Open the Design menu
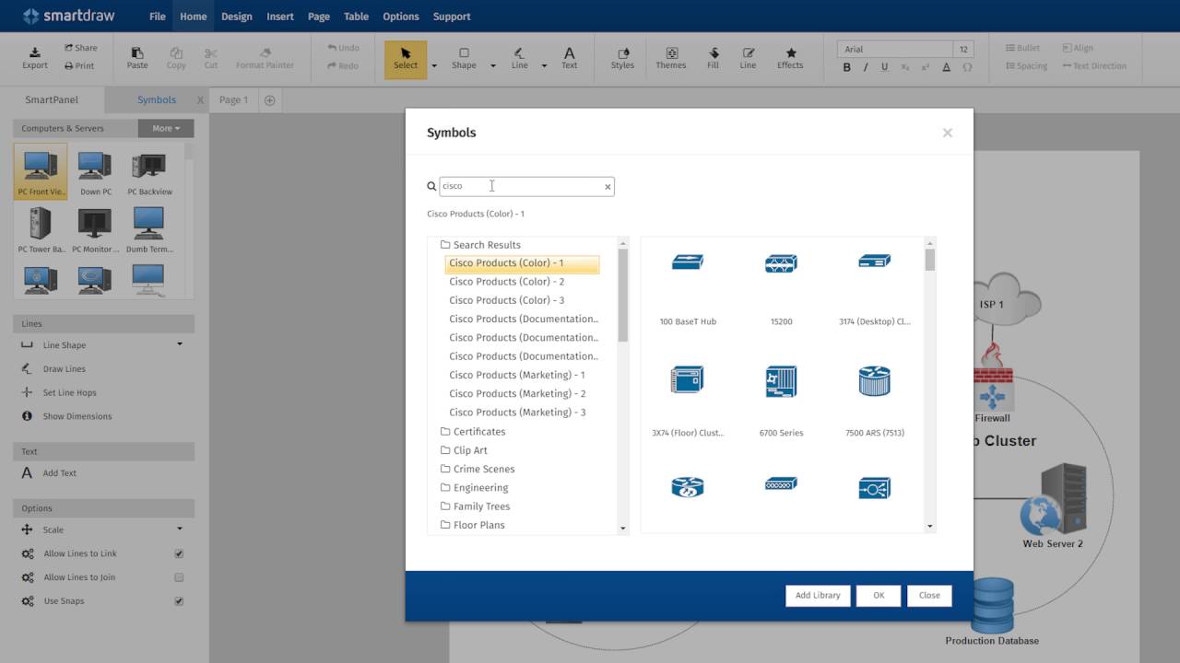 tap(236, 17)
